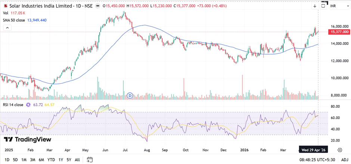Open time axis settings gear icon

click(x=340, y=150)
